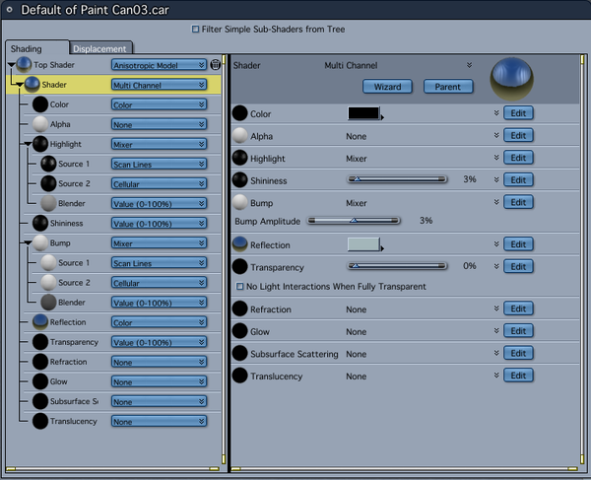Click Edit button for Translucency

pyautogui.click(x=518, y=376)
